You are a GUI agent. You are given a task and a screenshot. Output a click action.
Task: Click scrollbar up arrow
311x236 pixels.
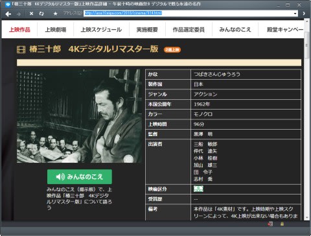point(306,22)
